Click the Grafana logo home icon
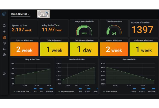Viewport: 159px width, 108px height. pos(4,14)
